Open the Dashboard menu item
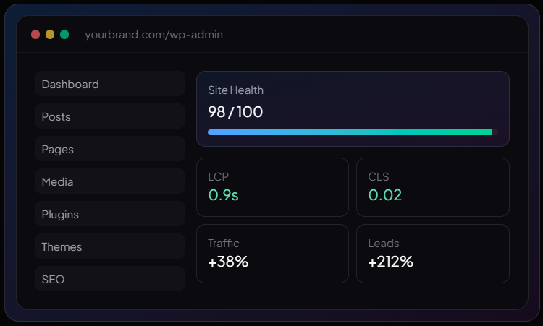 (110, 84)
